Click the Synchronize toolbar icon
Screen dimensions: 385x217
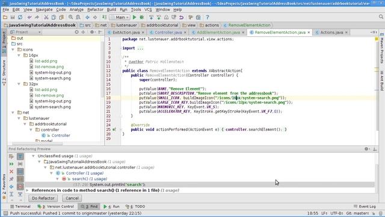coord(20,17)
